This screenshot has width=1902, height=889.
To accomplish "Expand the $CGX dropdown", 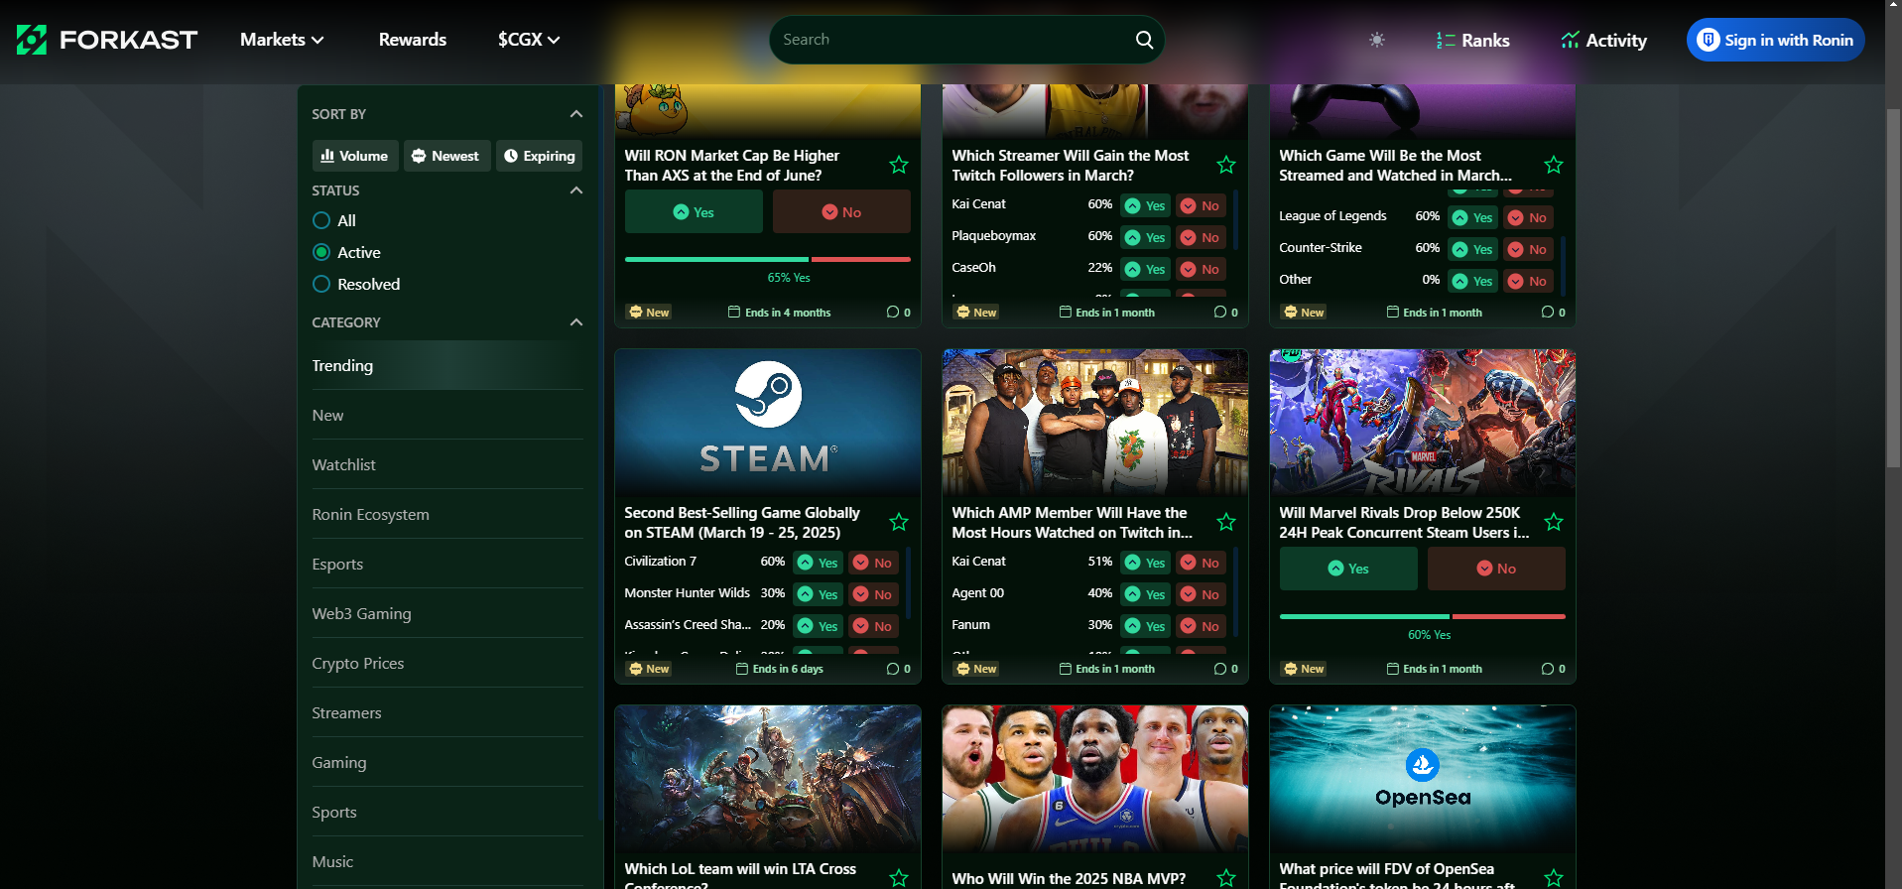I will click(x=529, y=40).
